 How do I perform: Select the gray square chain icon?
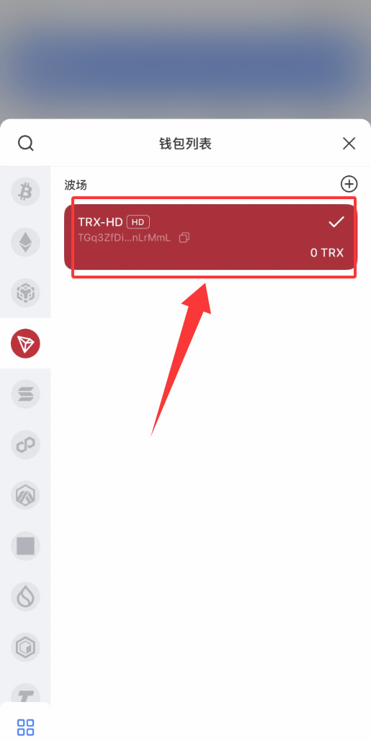pyautogui.click(x=25, y=545)
